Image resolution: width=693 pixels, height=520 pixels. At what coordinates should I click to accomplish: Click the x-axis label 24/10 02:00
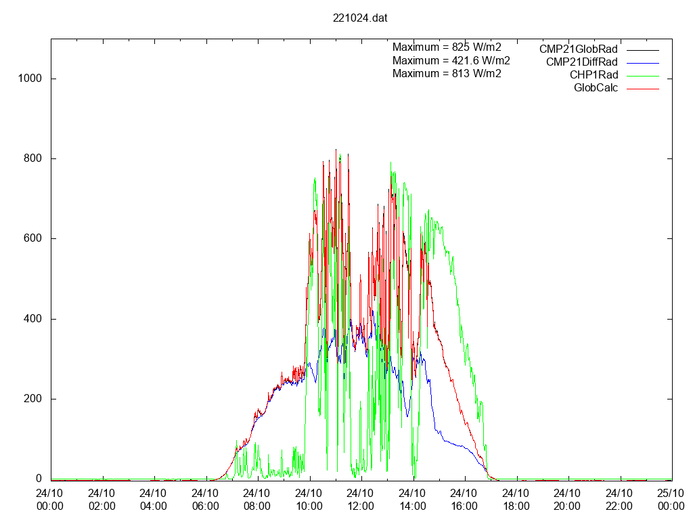pyautogui.click(x=102, y=500)
